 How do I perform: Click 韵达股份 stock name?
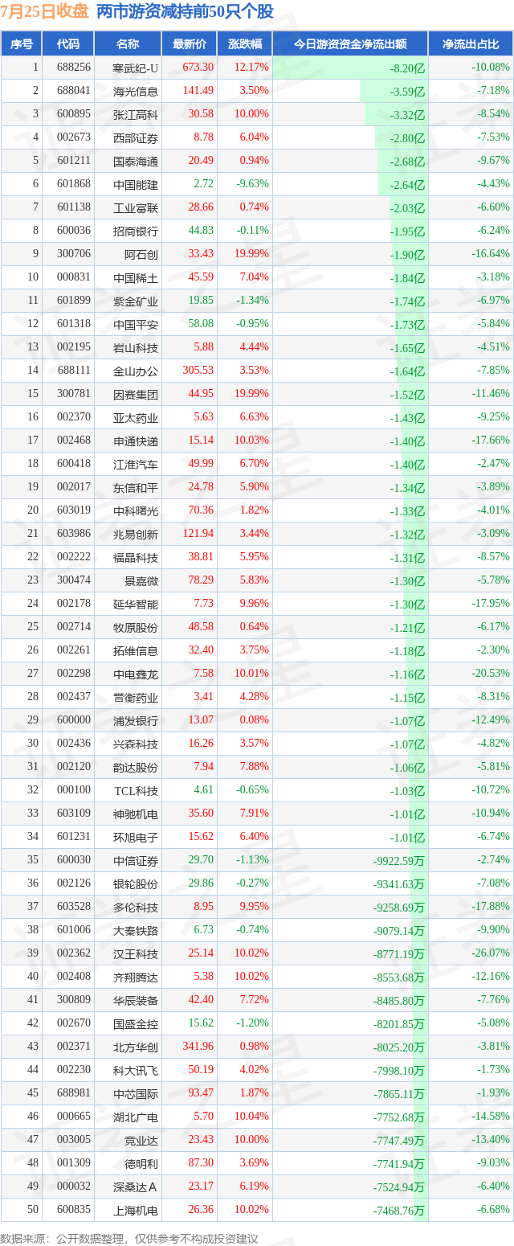tap(136, 767)
